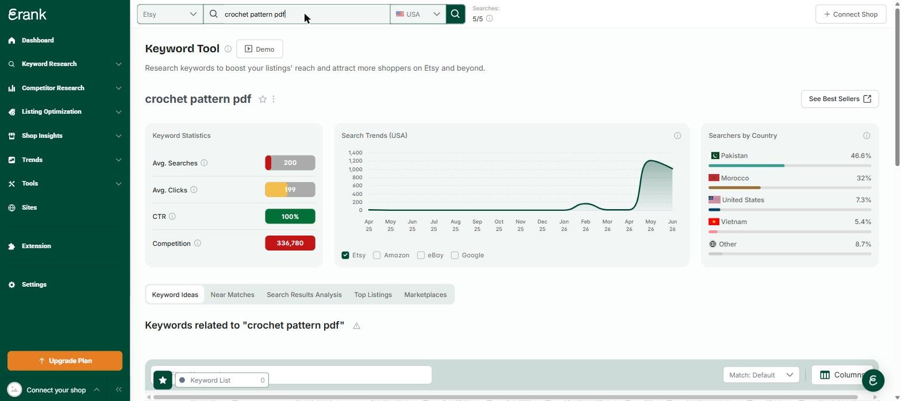Open the eRank chat widget icon

873,380
